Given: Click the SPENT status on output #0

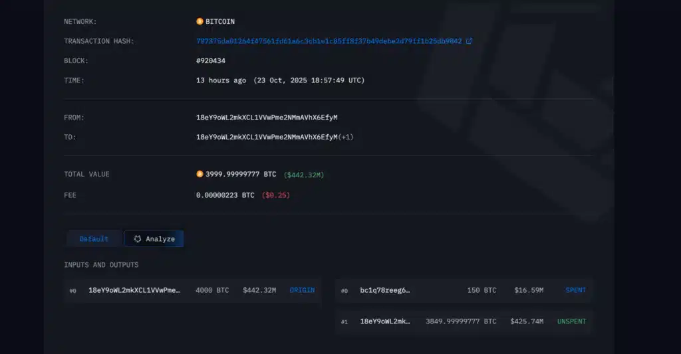Looking at the screenshot, I should click(x=576, y=290).
